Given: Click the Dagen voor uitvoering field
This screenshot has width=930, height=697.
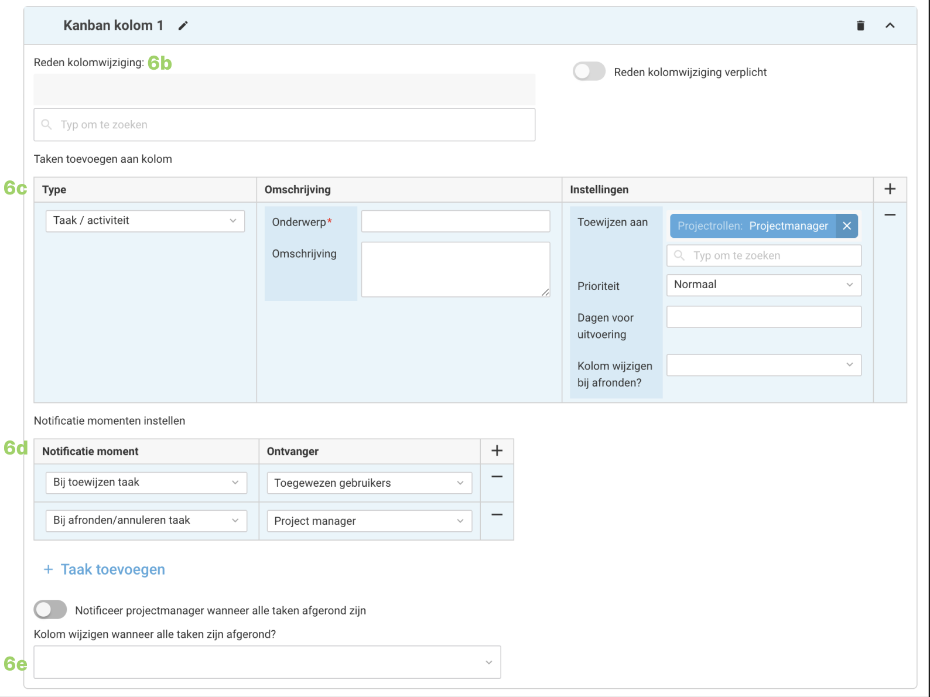Looking at the screenshot, I should 764,317.
